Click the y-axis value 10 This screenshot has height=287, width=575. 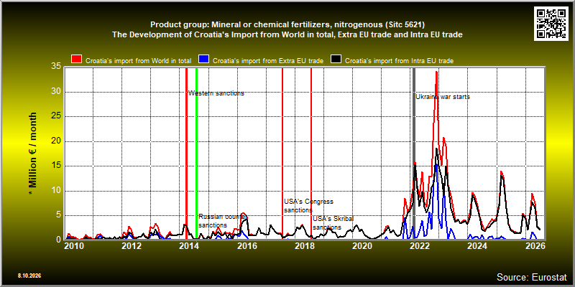tap(56, 191)
